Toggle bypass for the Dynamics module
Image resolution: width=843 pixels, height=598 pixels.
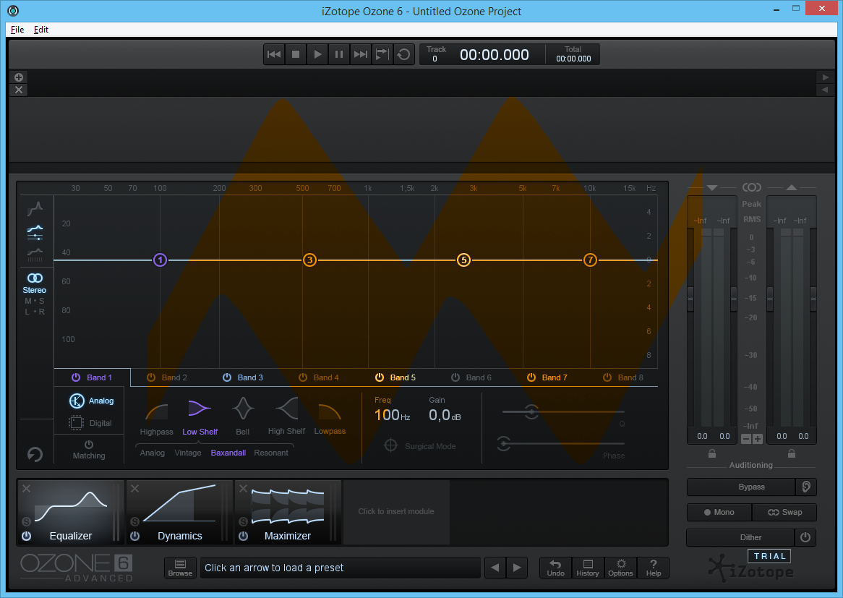click(134, 537)
